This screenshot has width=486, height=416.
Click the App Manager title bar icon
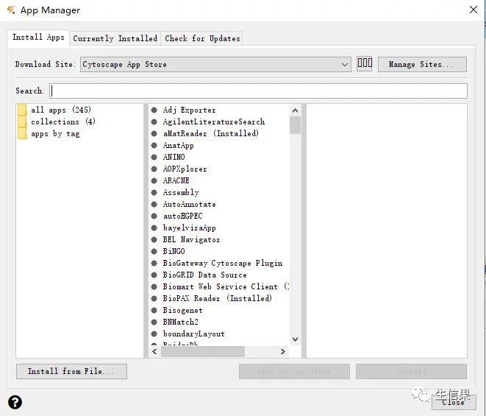(x=11, y=10)
